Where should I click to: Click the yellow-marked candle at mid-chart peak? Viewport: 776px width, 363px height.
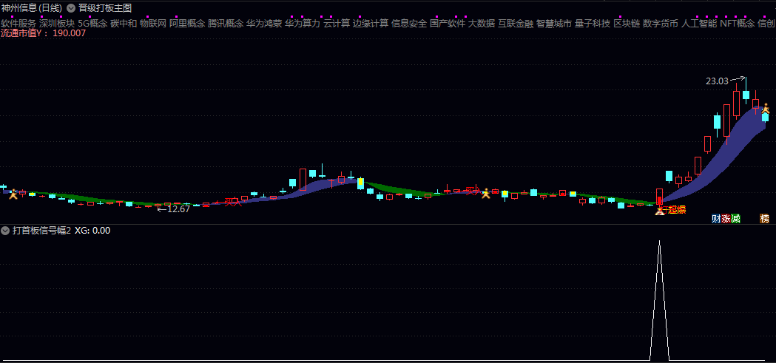point(361,182)
